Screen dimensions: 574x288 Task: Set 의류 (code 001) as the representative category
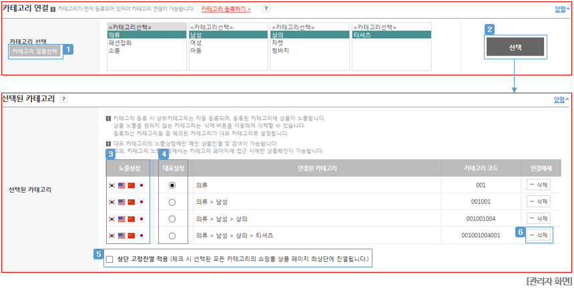172,185
